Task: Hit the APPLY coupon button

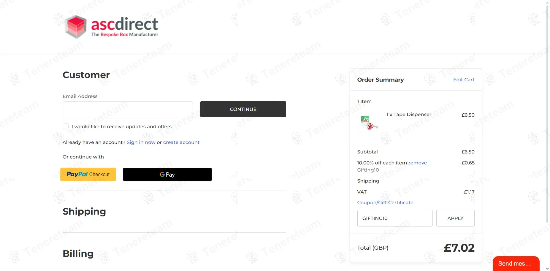Action: pos(455,218)
